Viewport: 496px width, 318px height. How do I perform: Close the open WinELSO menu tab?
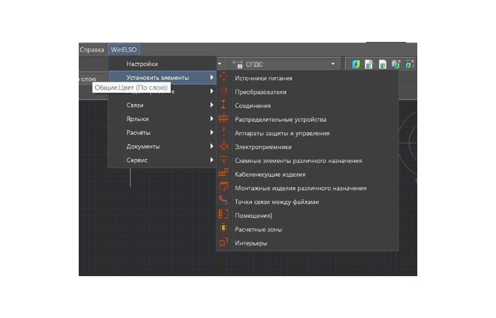click(124, 50)
